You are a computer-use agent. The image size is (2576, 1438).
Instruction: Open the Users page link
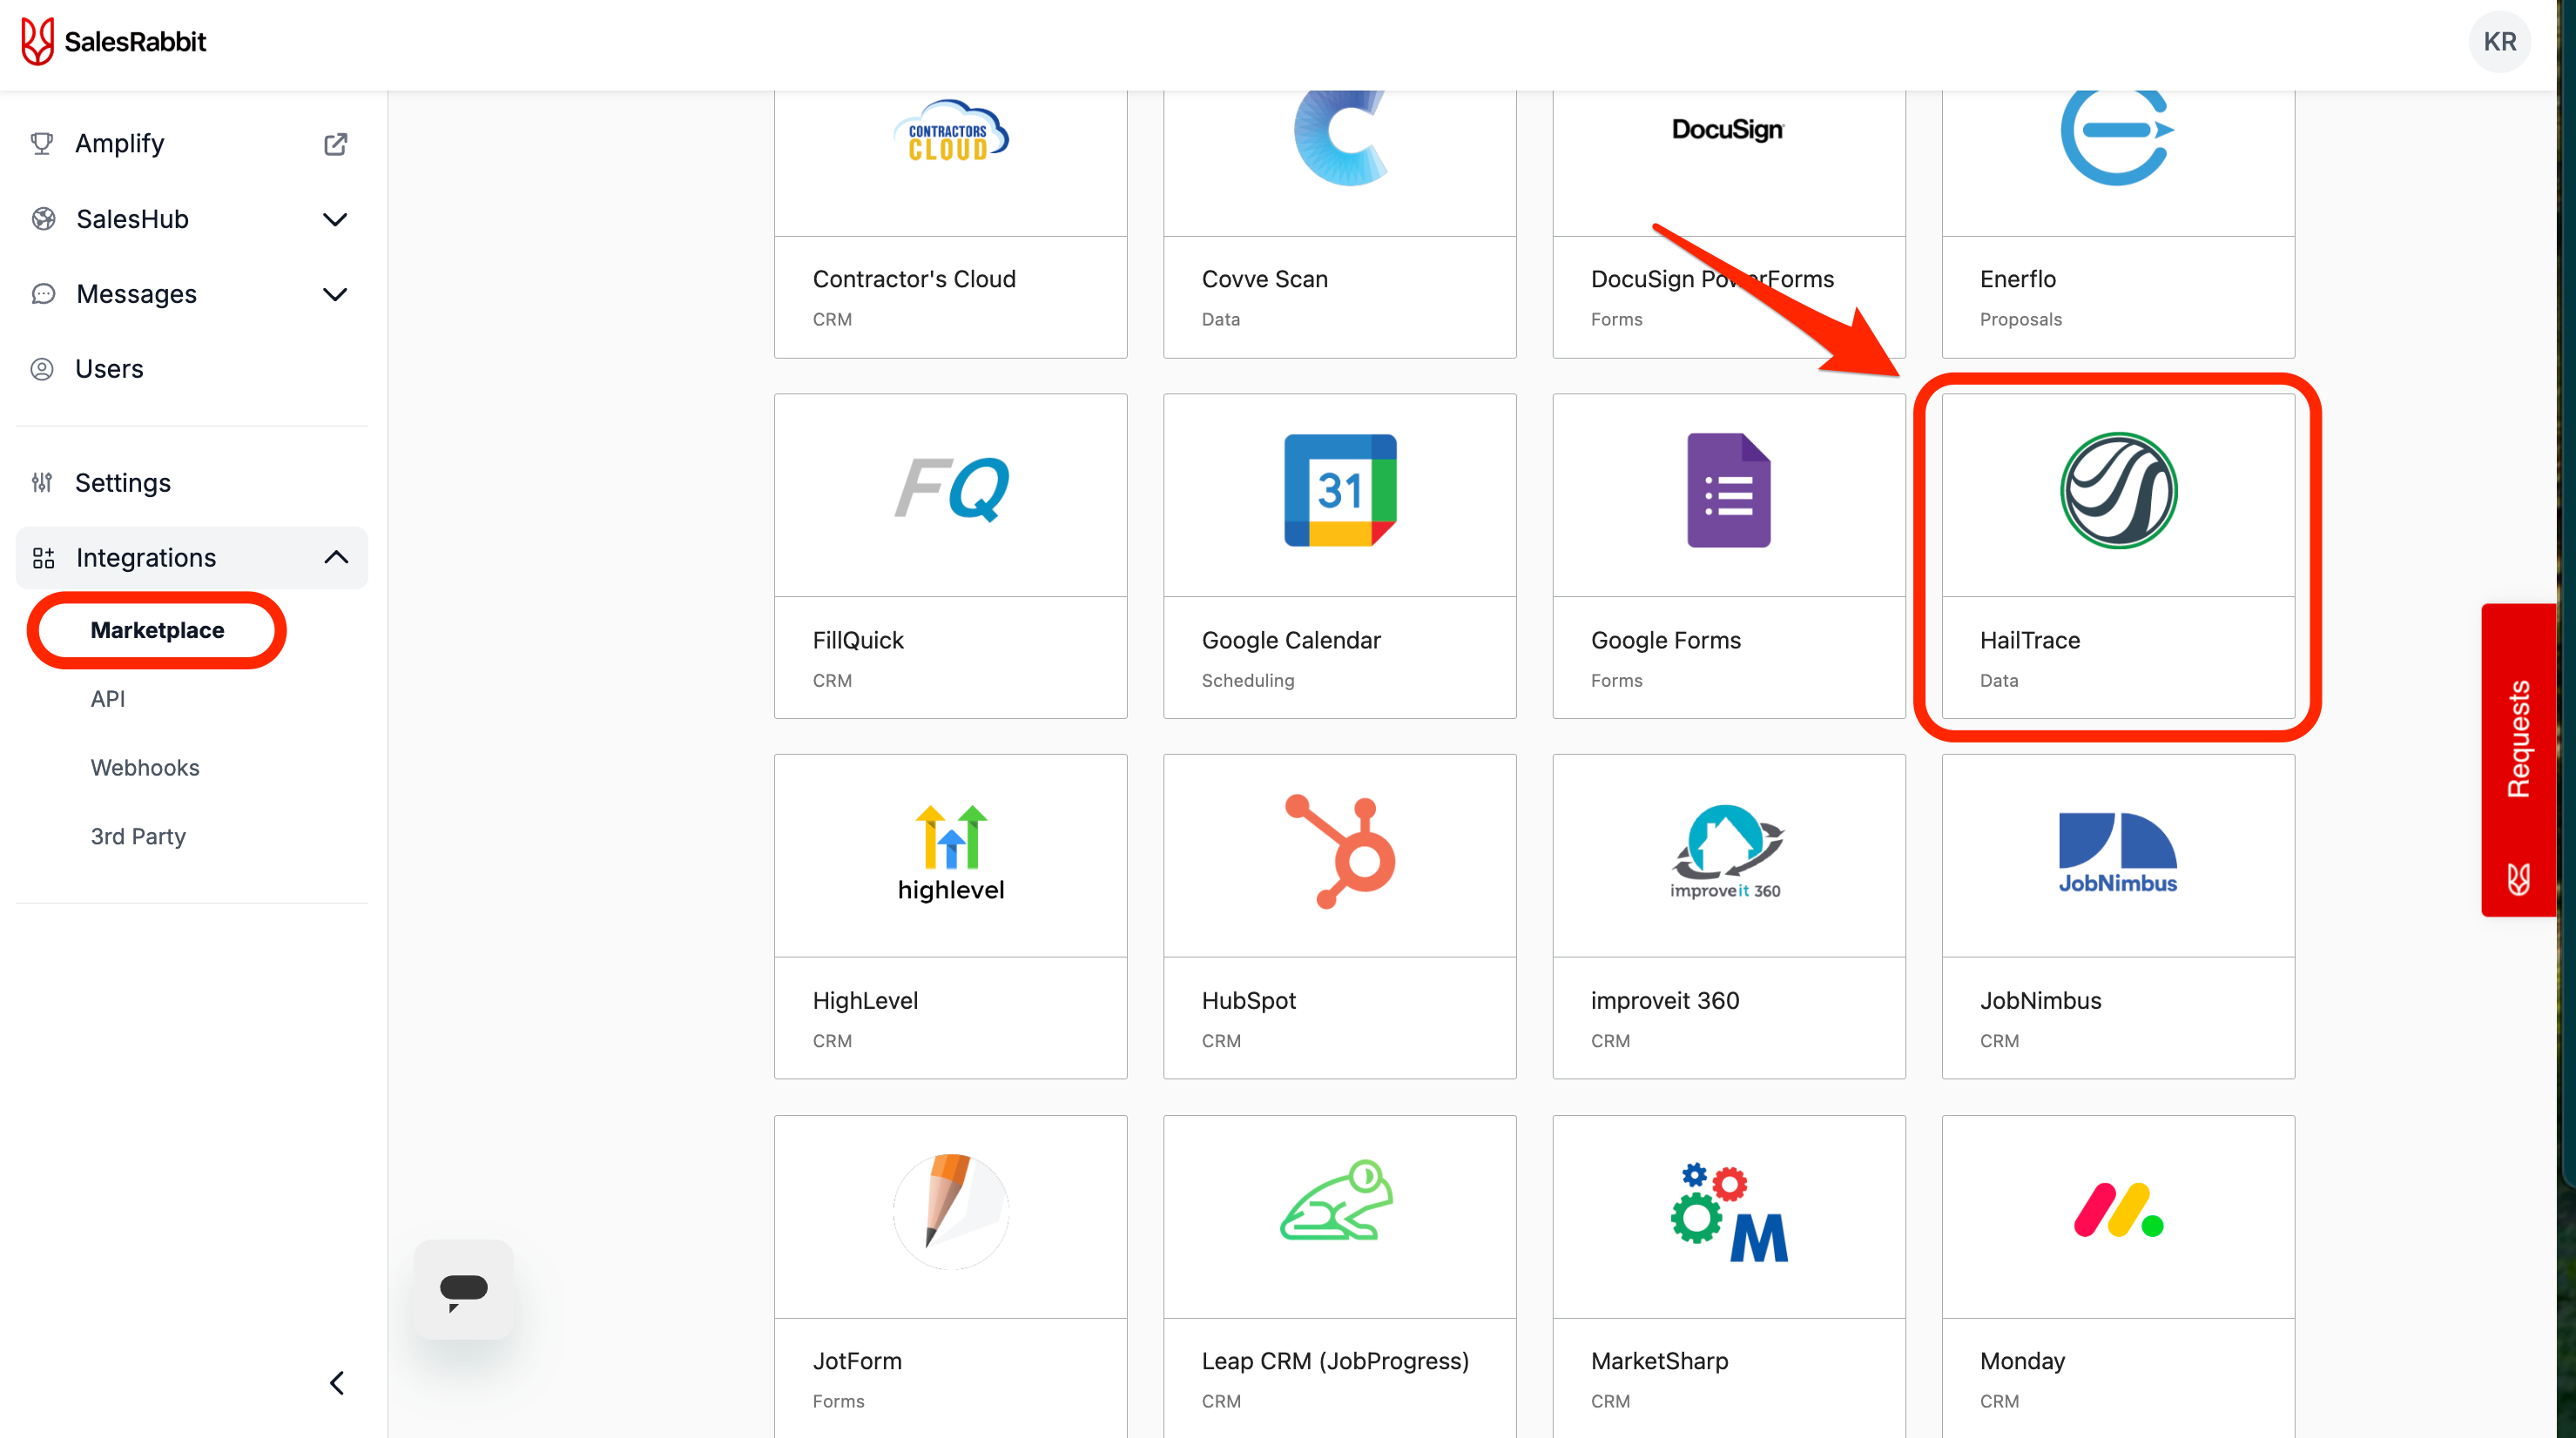[x=109, y=369]
